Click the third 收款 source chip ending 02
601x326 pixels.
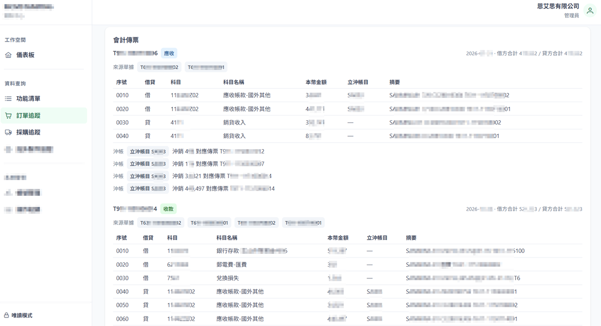256,223
